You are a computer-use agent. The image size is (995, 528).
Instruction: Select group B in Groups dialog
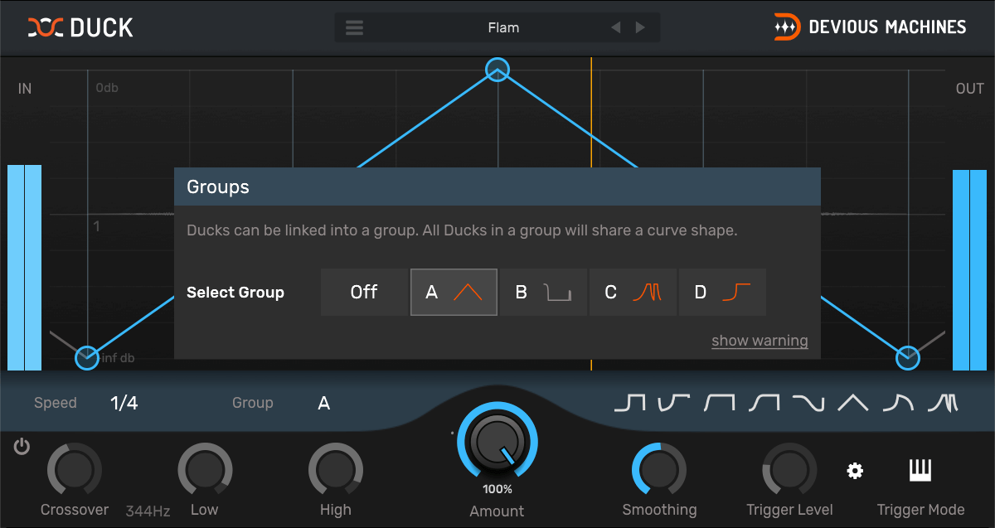tap(544, 293)
